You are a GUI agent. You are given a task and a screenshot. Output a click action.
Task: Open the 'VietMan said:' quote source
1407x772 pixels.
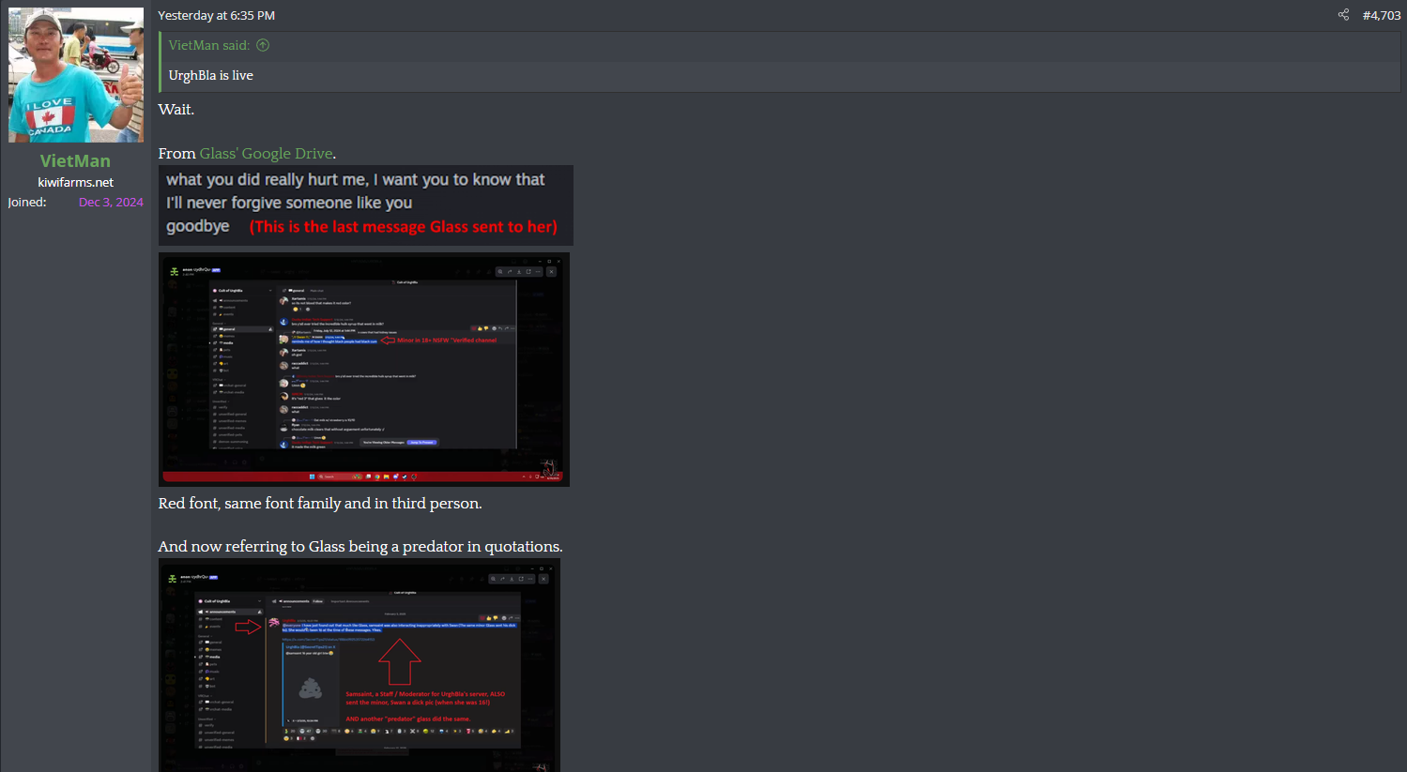click(209, 45)
